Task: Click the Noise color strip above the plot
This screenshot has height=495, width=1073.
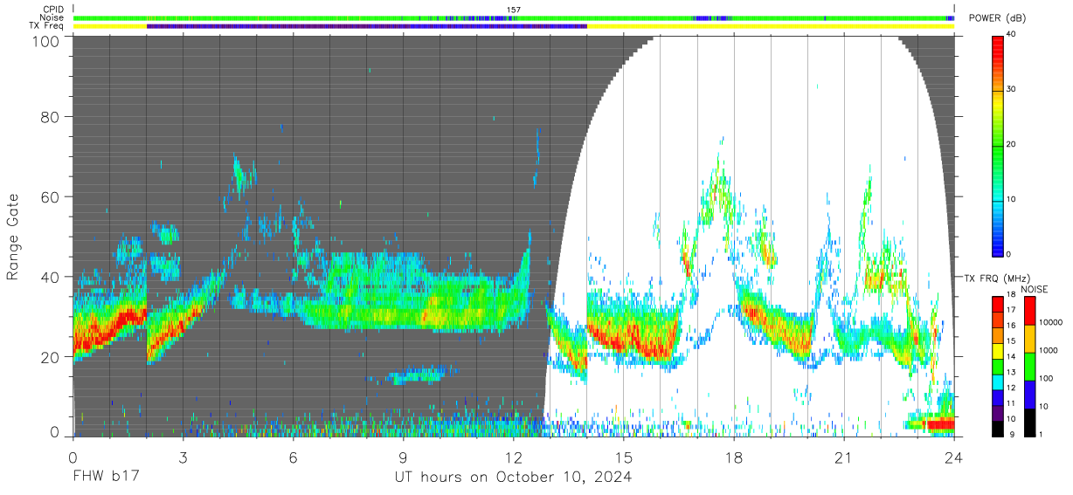Action: 513,17
